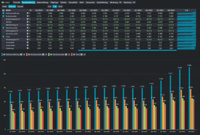The image size is (200, 135).
Task: Click the settings icon in Utdelning row
Action: point(28,48)
